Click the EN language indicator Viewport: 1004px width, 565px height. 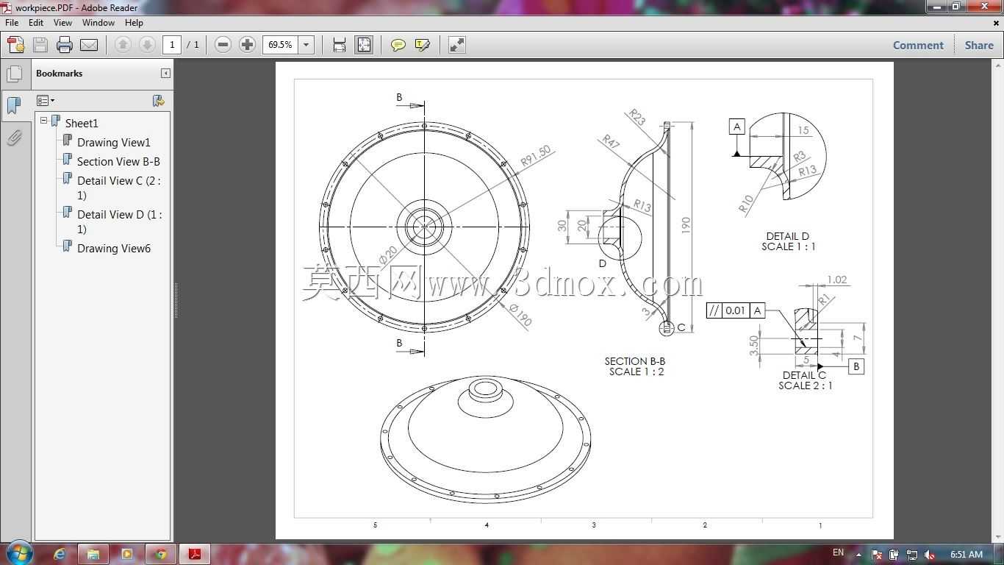pos(838,552)
